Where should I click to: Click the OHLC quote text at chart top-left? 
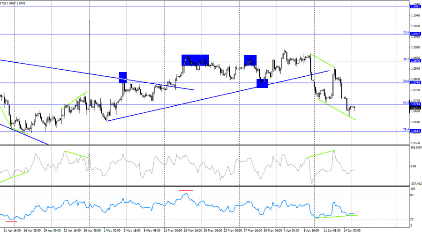point(13,3)
